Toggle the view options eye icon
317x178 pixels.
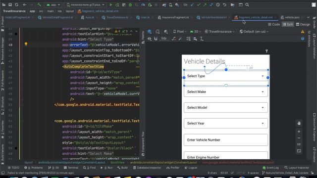[150, 39]
